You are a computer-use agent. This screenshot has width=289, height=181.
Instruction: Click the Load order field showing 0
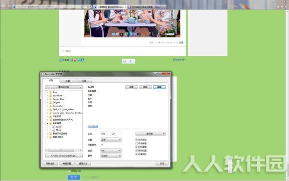coord(111,145)
